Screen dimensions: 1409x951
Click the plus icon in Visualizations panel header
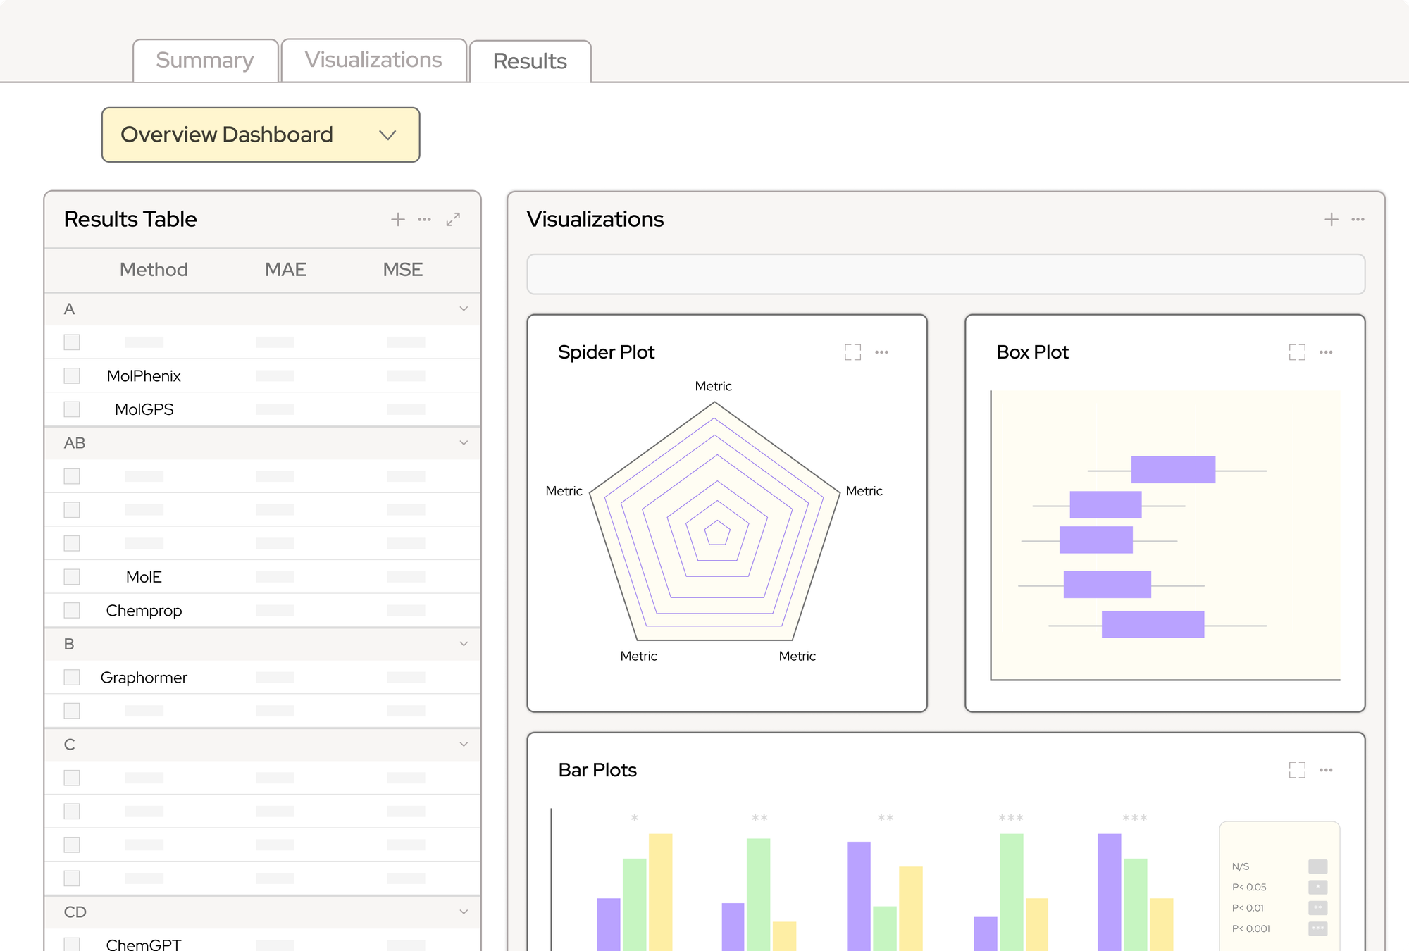(1331, 220)
